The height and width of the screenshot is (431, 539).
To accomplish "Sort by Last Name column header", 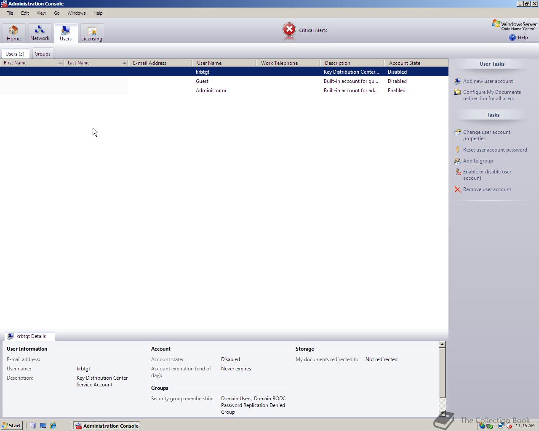I will coord(96,63).
